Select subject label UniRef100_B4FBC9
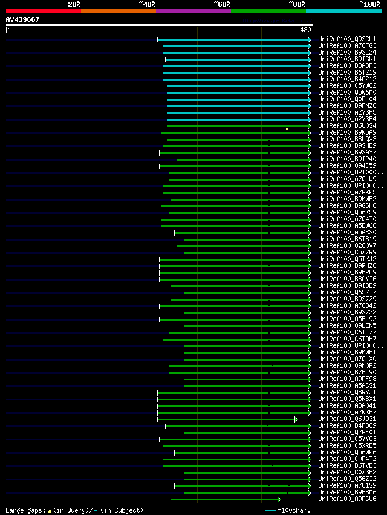 pyautogui.click(x=347, y=426)
